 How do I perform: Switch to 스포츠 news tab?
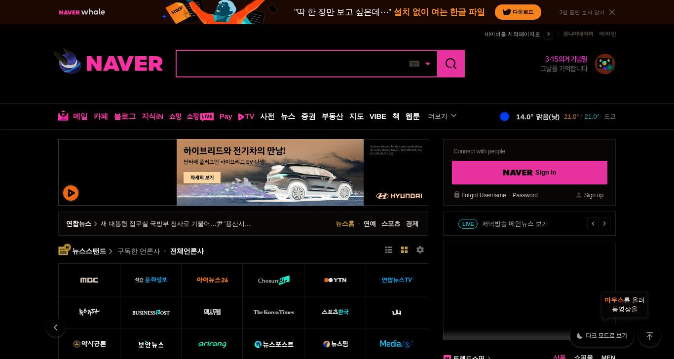click(x=391, y=224)
